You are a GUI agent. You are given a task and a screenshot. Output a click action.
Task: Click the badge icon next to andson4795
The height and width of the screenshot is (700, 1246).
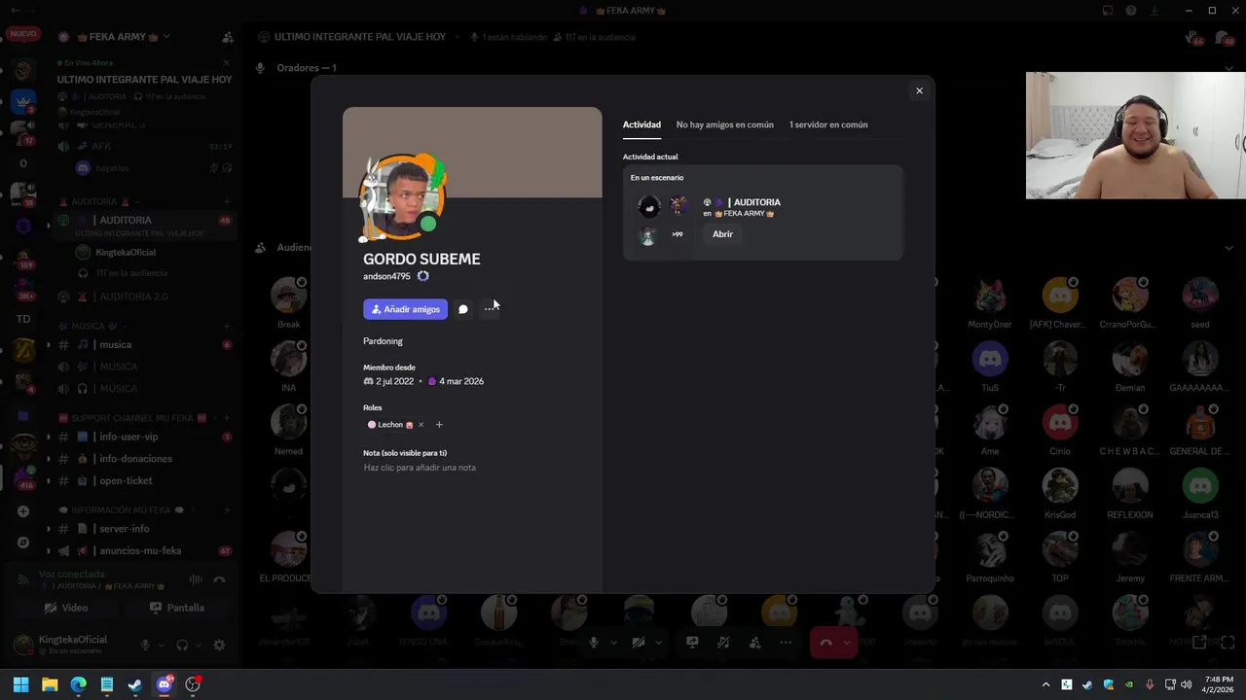coord(422,276)
